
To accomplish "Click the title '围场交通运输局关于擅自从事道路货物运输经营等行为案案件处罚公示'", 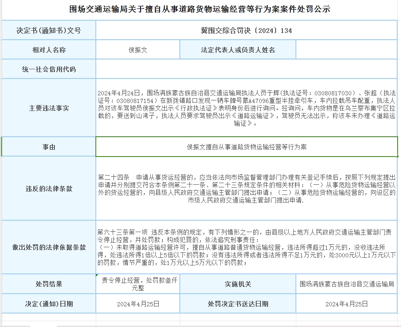I will (x=200, y=9).
